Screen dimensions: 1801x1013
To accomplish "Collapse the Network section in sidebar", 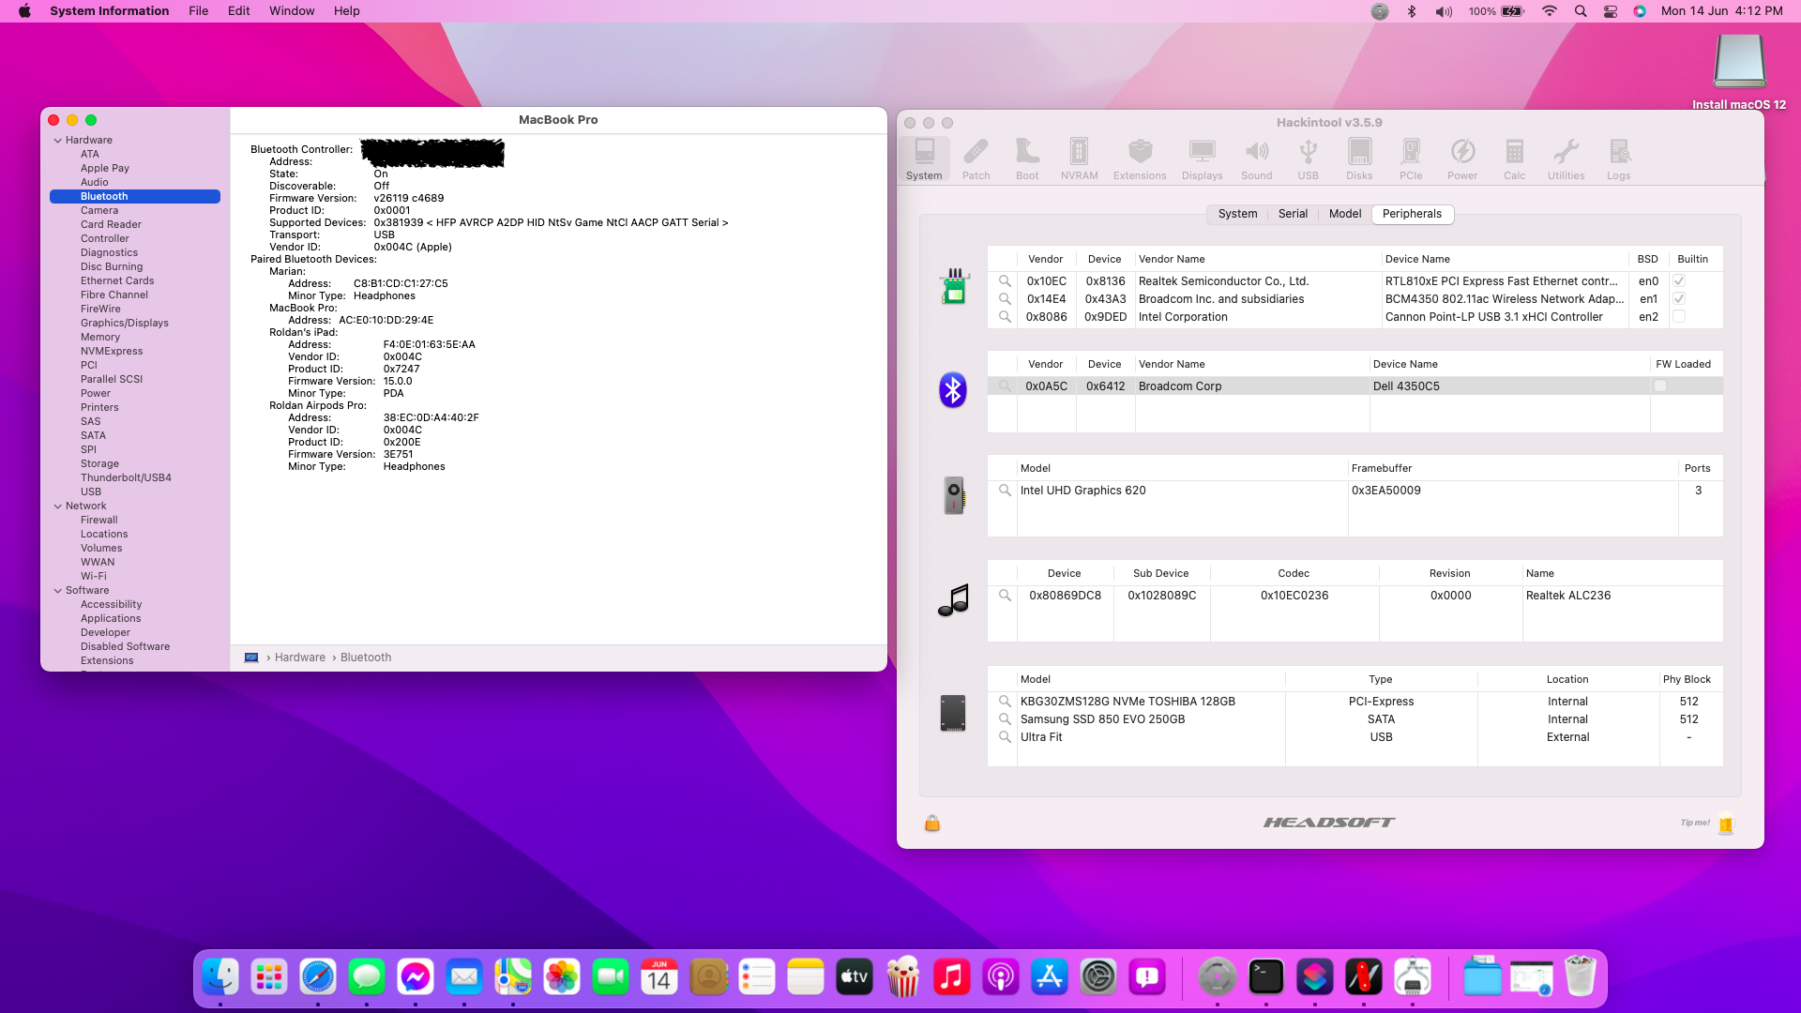I will (58, 506).
